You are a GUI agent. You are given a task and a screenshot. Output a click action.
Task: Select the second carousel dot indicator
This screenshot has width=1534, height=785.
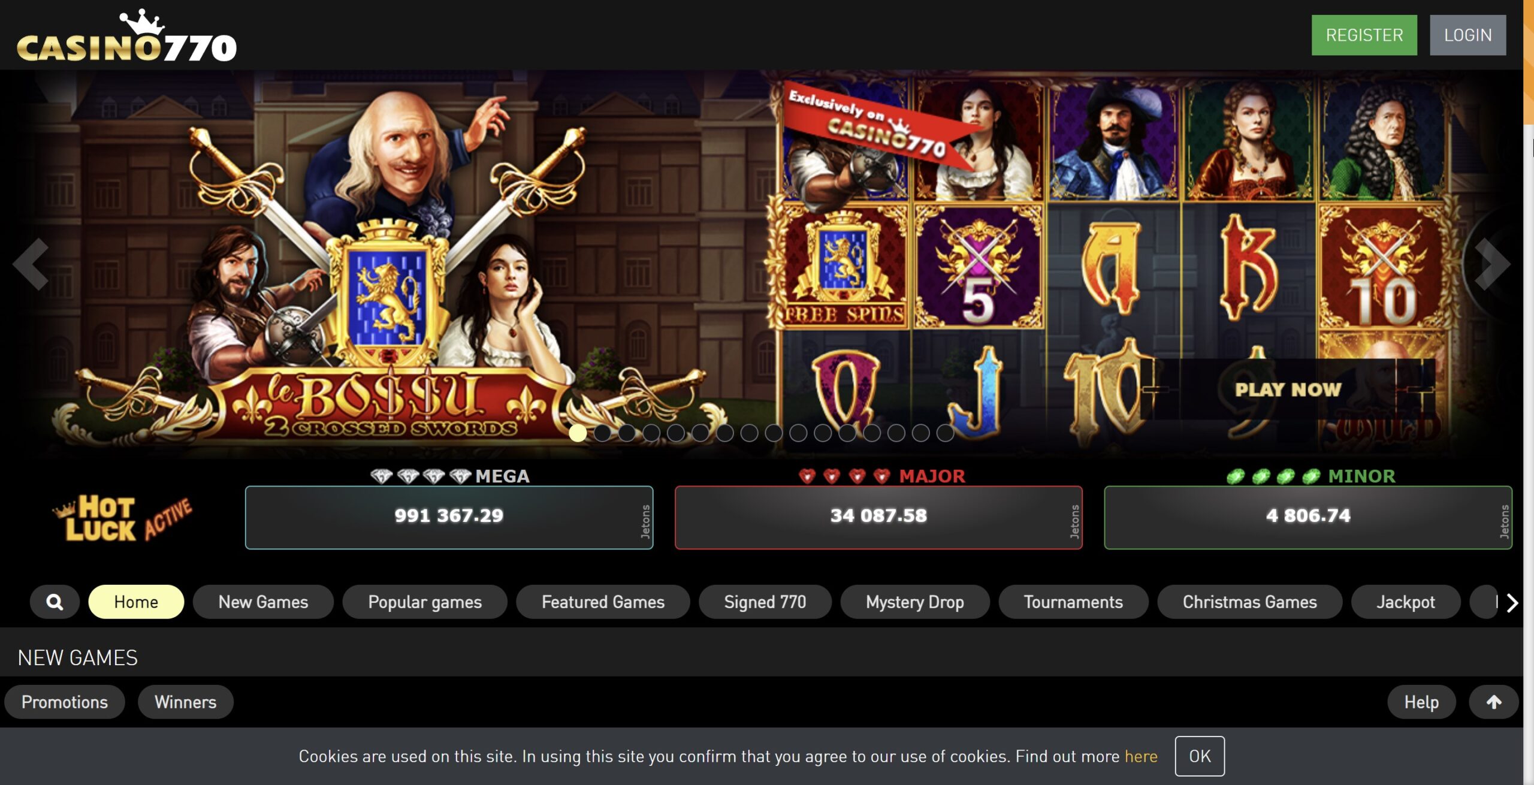(602, 433)
